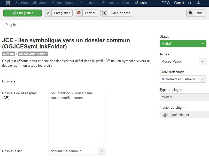
Task: Click the Joomla logo icon
Action: (x=8, y=3)
